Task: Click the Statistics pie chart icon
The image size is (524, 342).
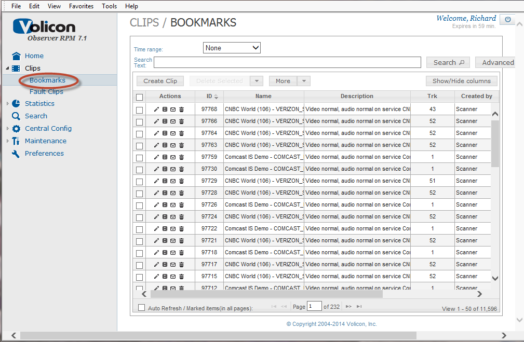Action: [16, 104]
